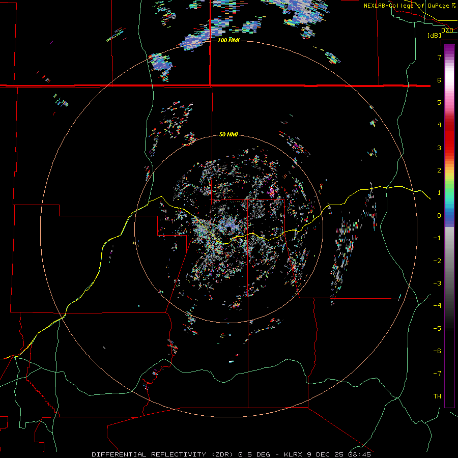
Task: Click the 0 dB scale label
Action: tap(439, 216)
